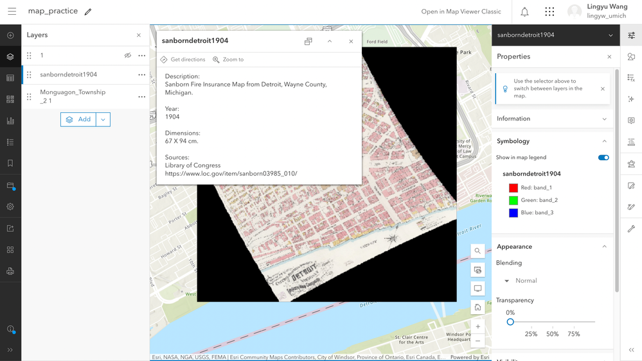Viewport: 642px width, 361px height.
Task: Open the info help icon
Action: (11, 329)
